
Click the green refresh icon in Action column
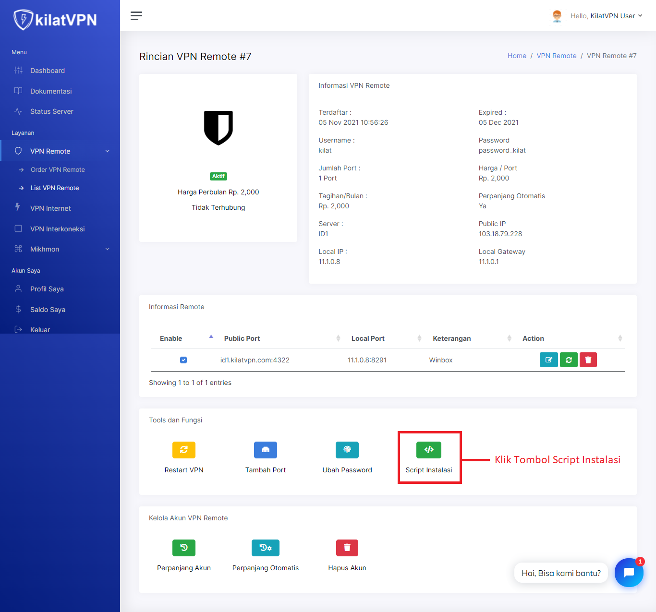coord(569,360)
